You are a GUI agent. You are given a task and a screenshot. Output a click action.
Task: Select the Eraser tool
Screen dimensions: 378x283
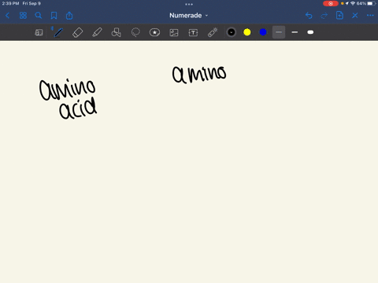coord(77,32)
